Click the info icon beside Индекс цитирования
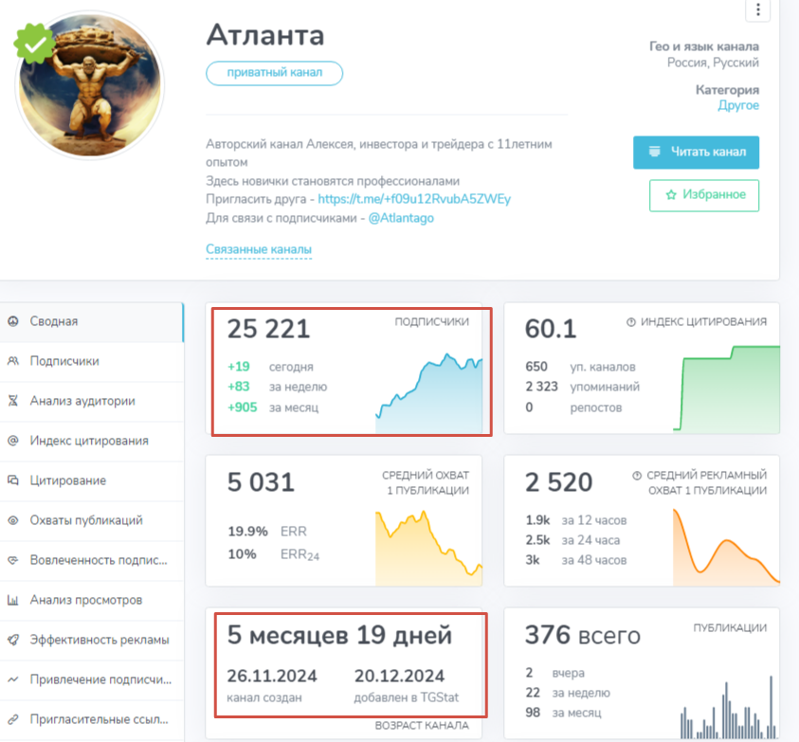799x742 pixels. [x=631, y=322]
